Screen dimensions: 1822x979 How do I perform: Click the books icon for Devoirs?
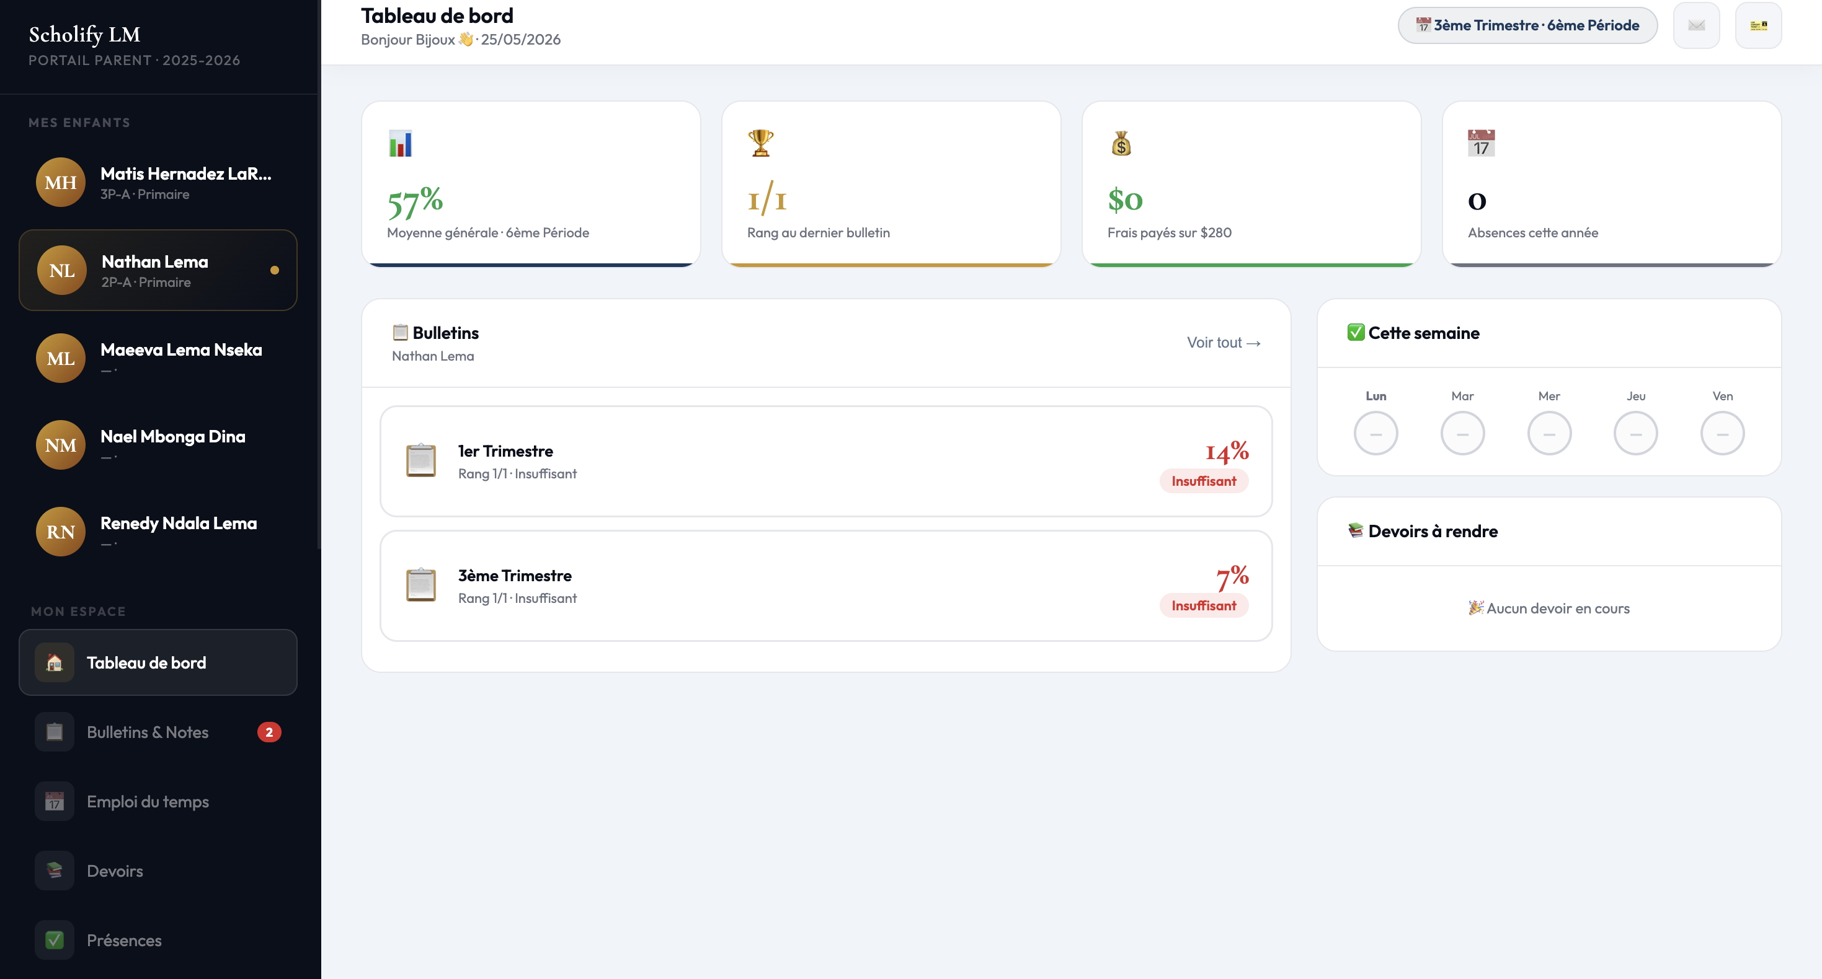pos(55,871)
